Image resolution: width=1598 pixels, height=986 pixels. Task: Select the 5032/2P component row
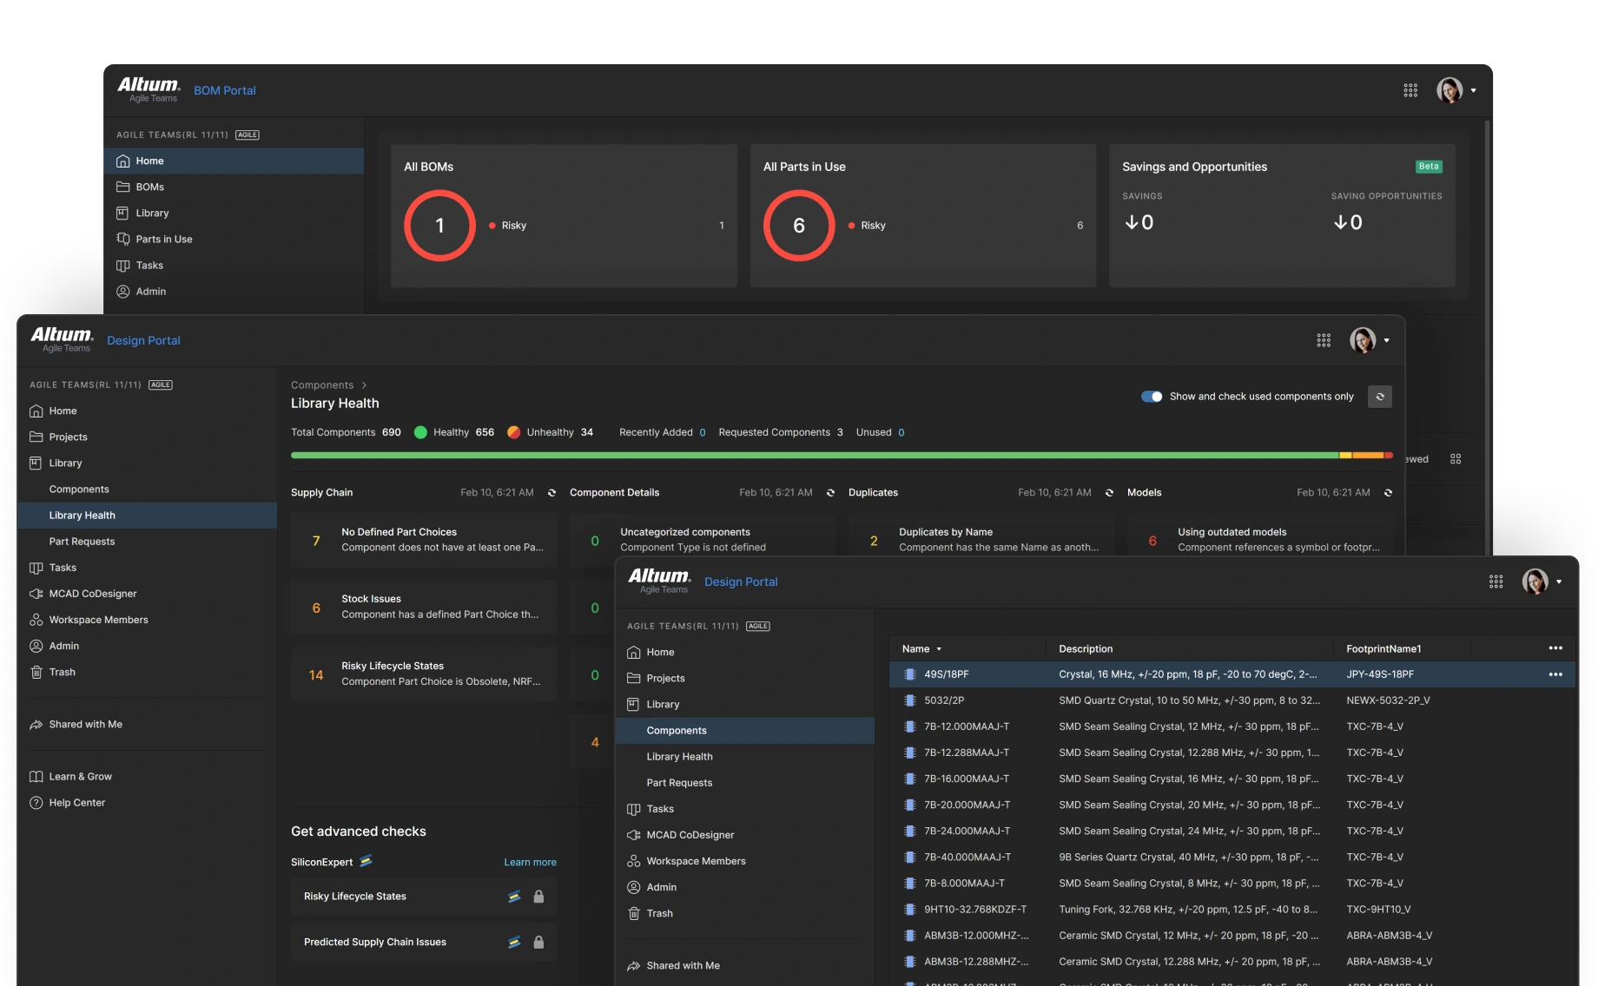point(944,700)
